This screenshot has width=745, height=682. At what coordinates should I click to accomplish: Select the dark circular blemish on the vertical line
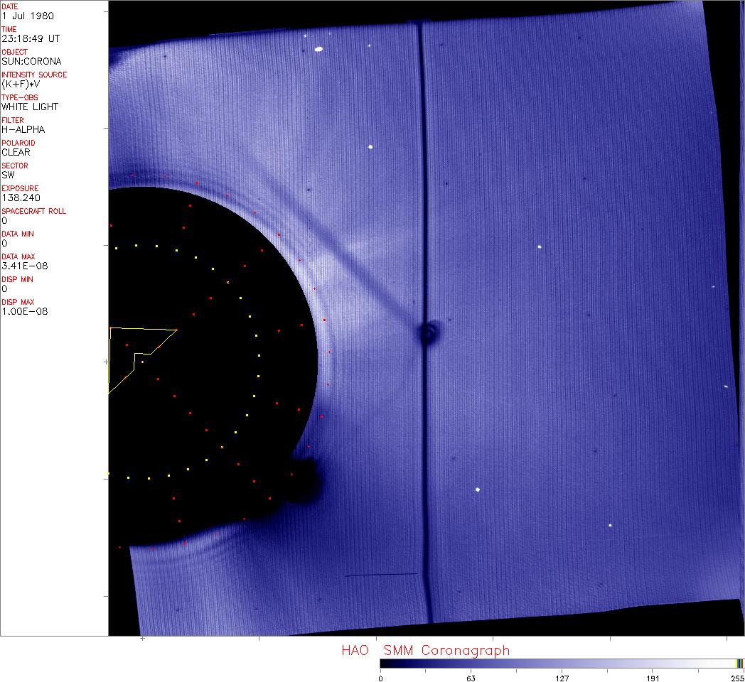(x=428, y=333)
